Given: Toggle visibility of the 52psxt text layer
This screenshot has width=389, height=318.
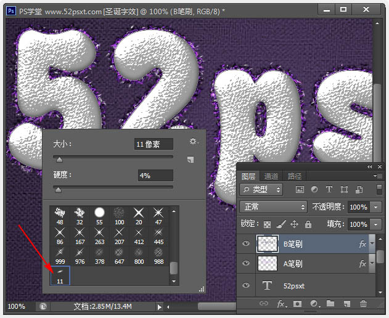Looking at the screenshot, I should (x=247, y=285).
